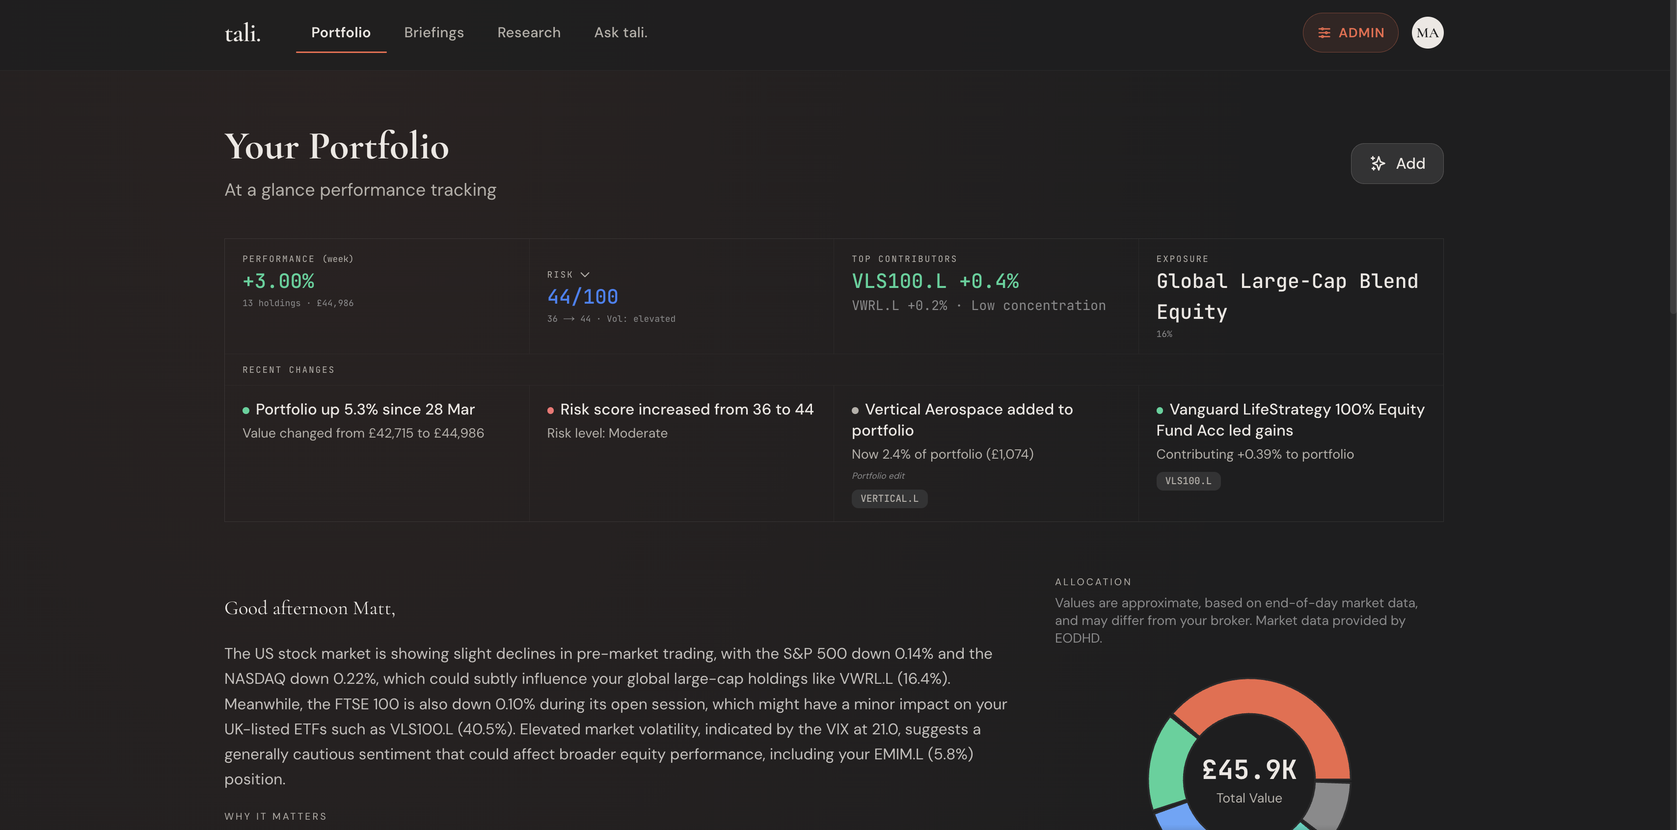
Task: Click the tali logo
Action: [x=242, y=32]
